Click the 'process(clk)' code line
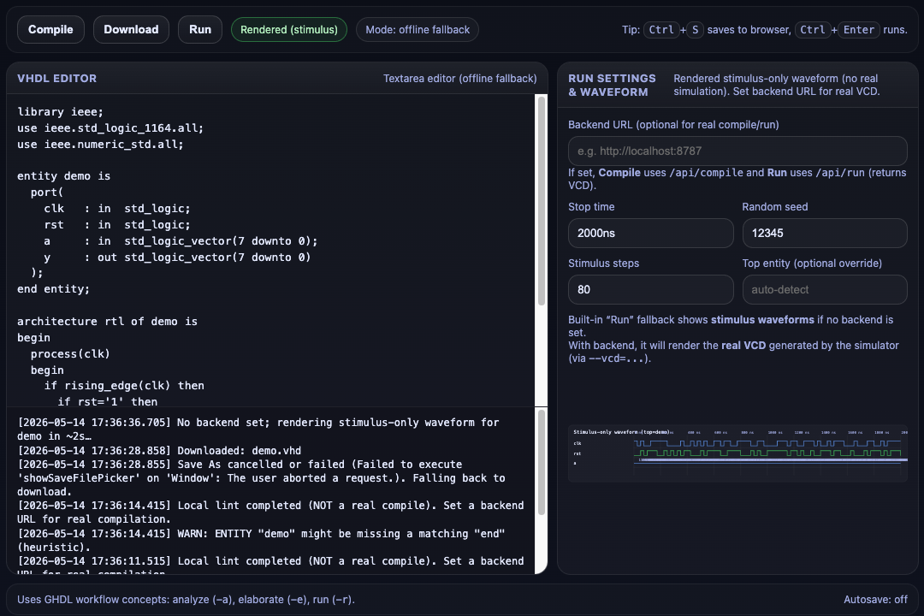Viewport: 924px width, 616px height. [x=70, y=353]
